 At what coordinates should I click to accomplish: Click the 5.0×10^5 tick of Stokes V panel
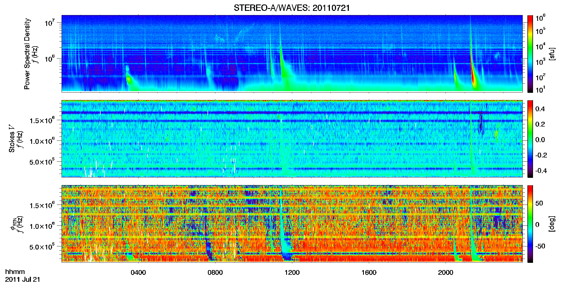(x=42, y=162)
